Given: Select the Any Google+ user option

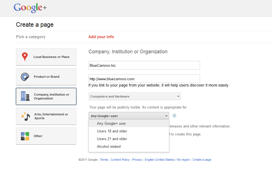Looking at the screenshot, I should click(x=129, y=124).
